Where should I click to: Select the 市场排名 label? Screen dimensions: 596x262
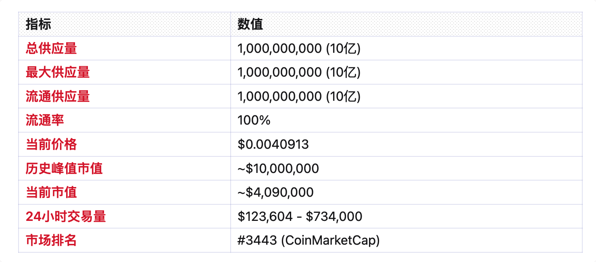(51, 241)
